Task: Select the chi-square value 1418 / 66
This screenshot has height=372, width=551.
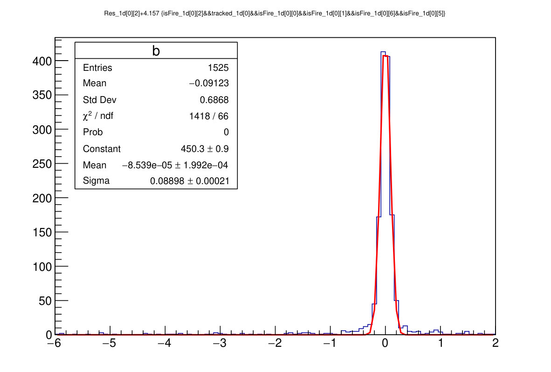Action: pyautogui.click(x=209, y=116)
